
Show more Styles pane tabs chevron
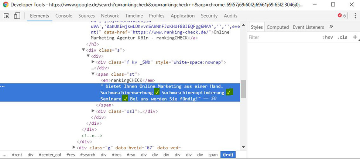click(331, 27)
